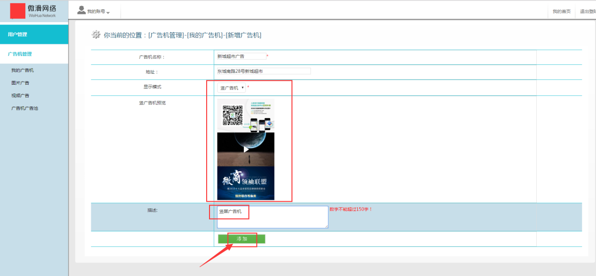Click the gear icon beside the breadcrumb
596x276 pixels.
[x=96, y=35]
